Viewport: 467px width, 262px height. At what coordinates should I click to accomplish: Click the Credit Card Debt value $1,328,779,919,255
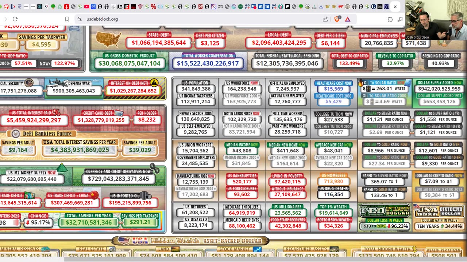101,120
